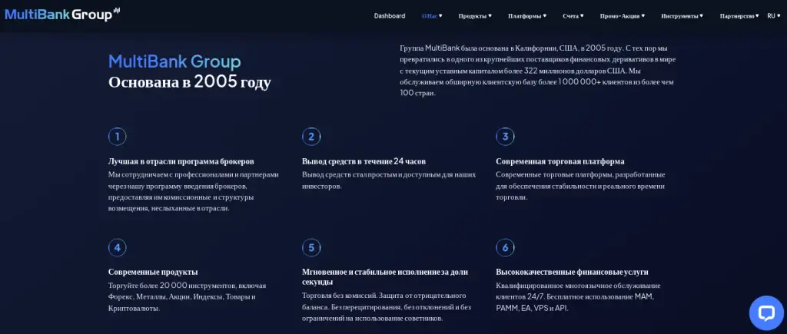Click the blue MultiBank Group heading text

pos(174,61)
